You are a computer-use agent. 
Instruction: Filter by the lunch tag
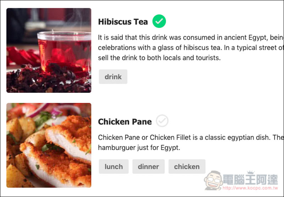[x=114, y=167]
